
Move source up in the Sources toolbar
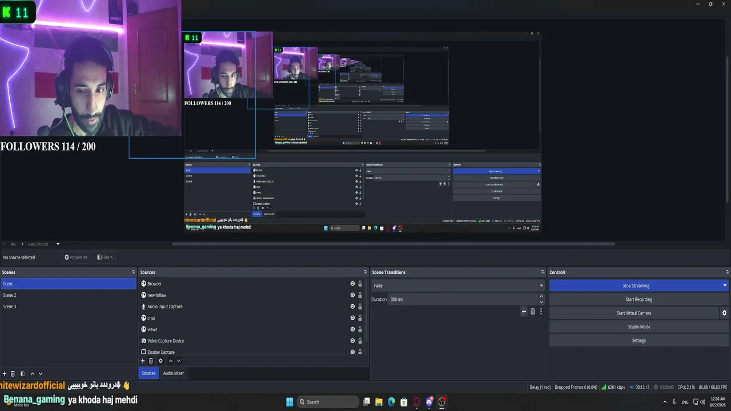click(x=170, y=361)
